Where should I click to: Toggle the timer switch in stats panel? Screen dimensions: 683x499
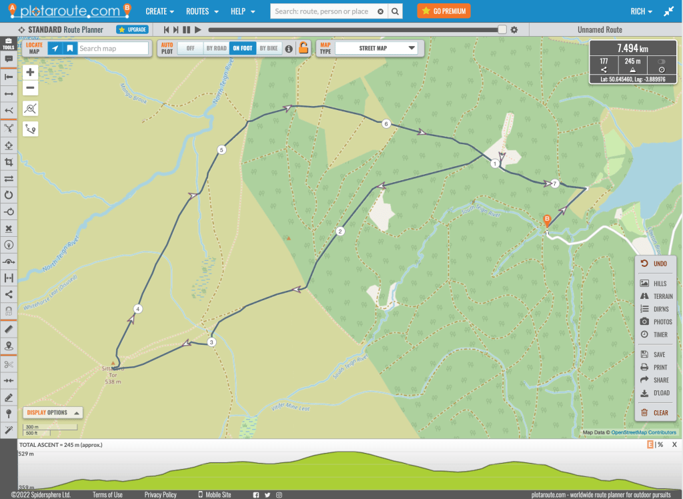pos(661,61)
